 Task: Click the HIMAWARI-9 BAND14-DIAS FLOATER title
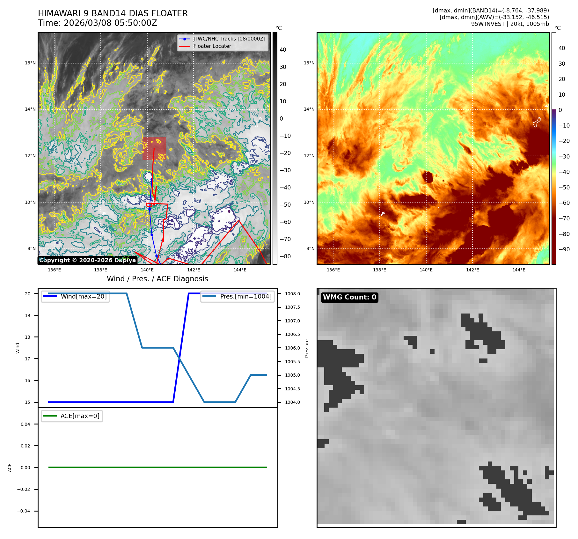point(113,13)
